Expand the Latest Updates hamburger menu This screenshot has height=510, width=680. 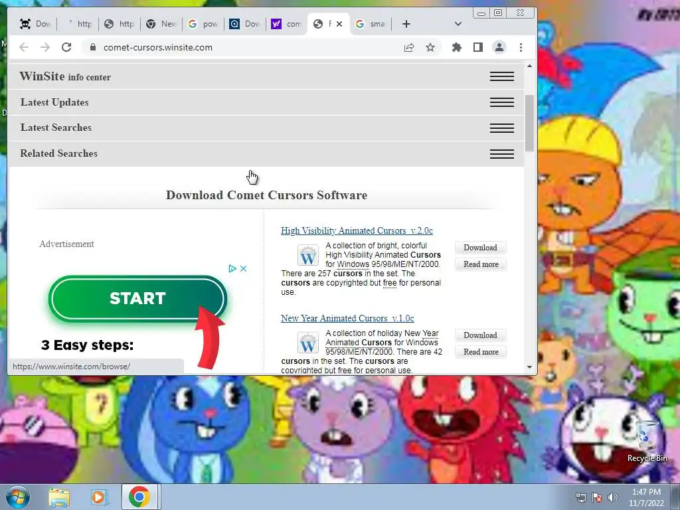click(502, 102)
